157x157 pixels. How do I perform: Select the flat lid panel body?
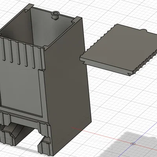coord(119,49)
